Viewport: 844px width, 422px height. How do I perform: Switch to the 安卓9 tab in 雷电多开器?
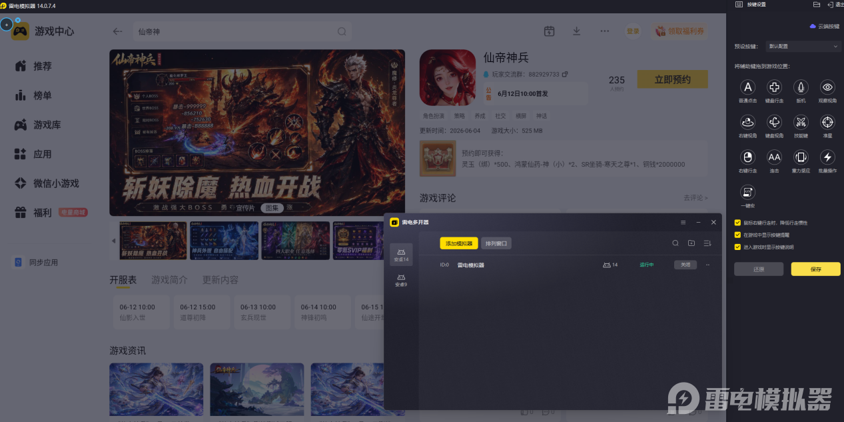tap(401, 280)
